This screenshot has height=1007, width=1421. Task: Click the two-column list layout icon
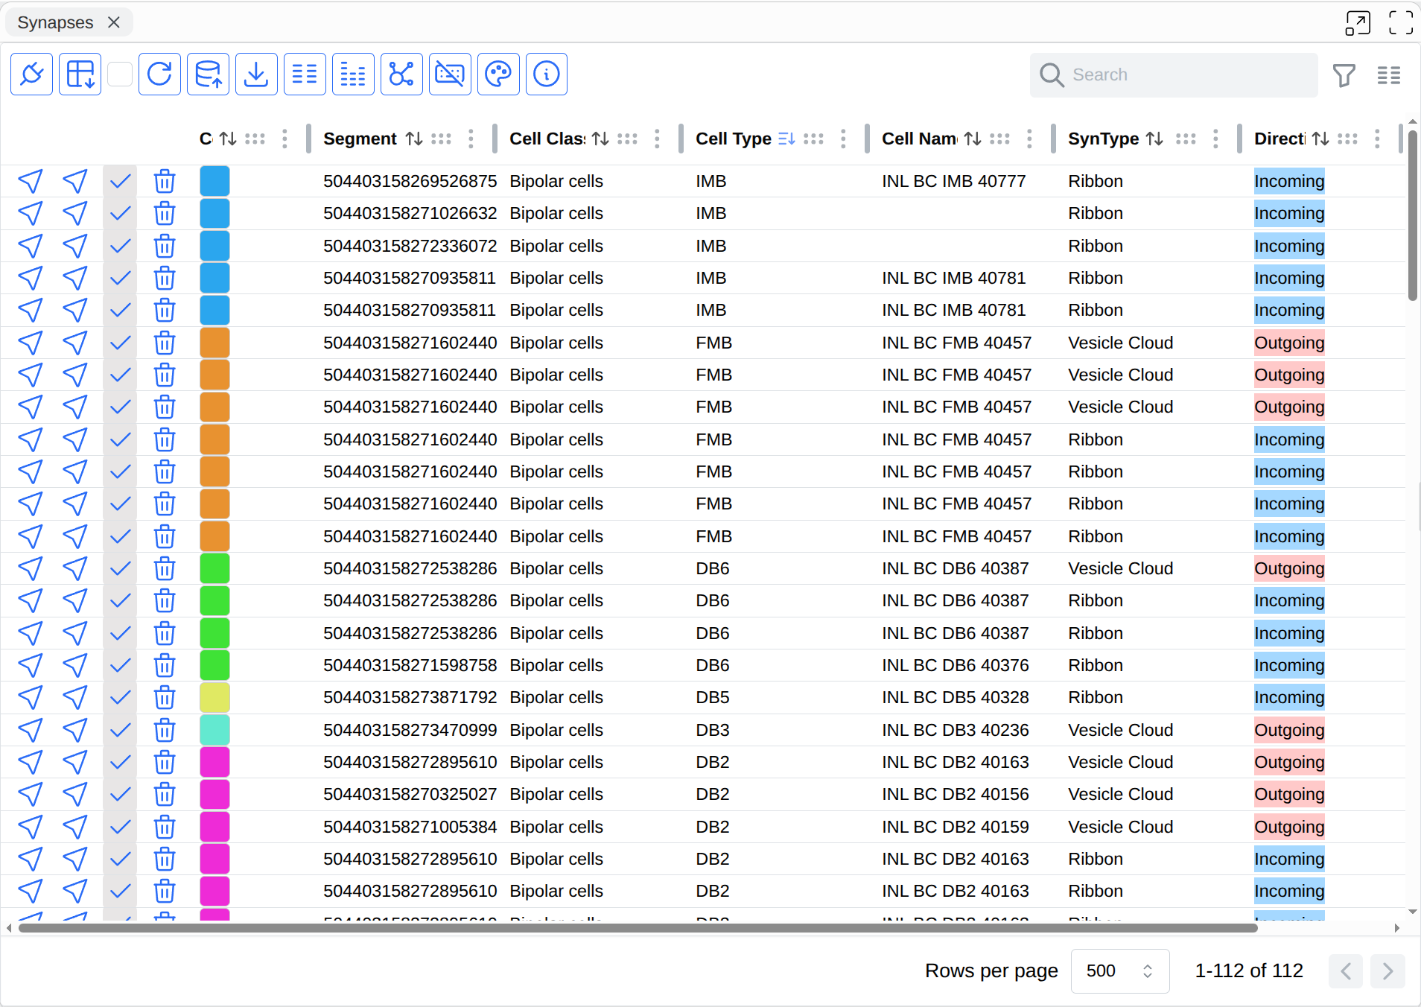coord(305,74)
